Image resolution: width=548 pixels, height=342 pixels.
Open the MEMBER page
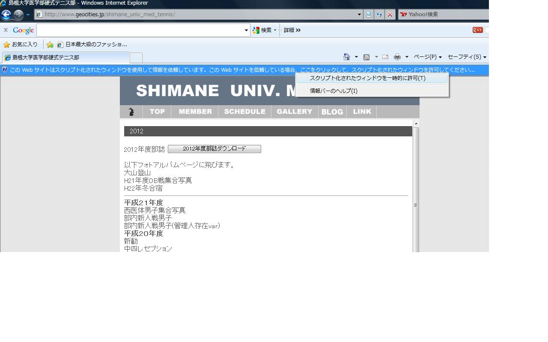(x=195, y=112)
